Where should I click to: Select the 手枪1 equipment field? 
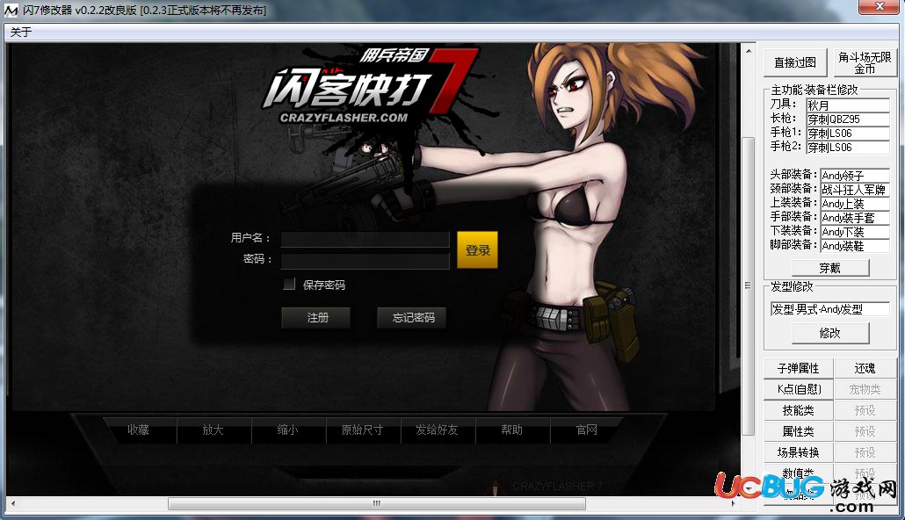(x=848, y=134)
